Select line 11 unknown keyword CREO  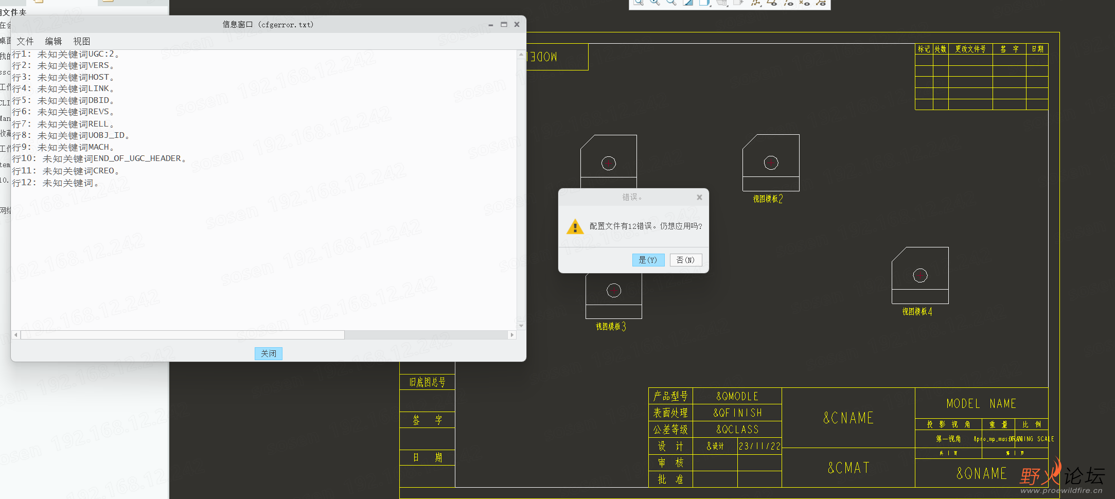65,171
